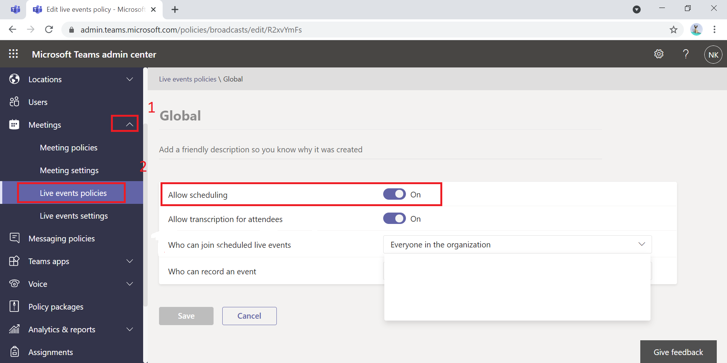Follow the Live events policies breadcrumb link

click(x=187, y=79)
